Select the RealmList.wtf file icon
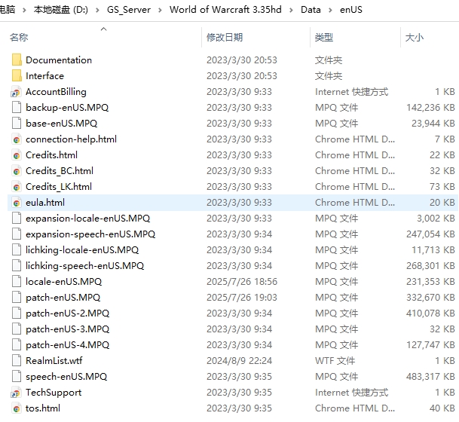Image resolution: width=459 pixels, height=422 pixels. pos(17,360)
